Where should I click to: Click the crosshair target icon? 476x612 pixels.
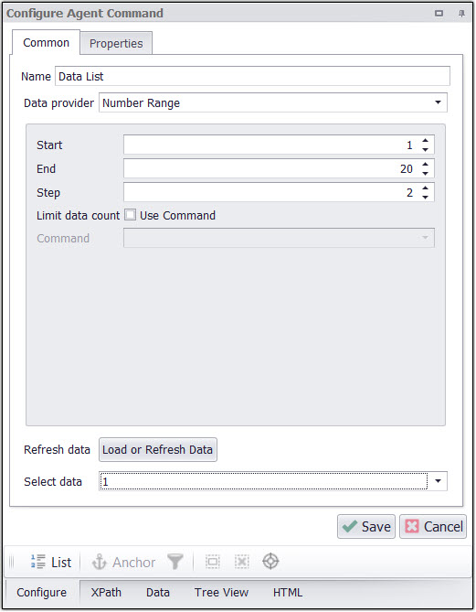click(x=270, y=562)
